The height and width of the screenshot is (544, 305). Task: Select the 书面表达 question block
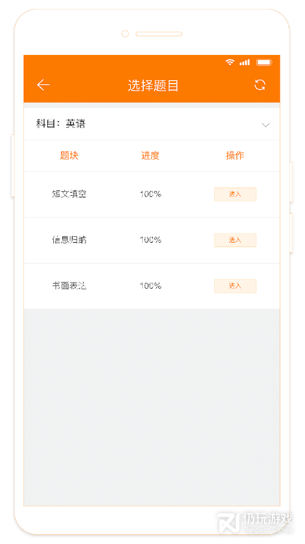pyautogui.click(x=69, y=286)
